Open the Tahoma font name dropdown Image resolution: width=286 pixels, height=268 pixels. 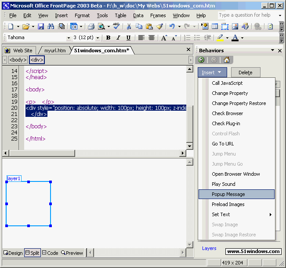coord(69,38)
